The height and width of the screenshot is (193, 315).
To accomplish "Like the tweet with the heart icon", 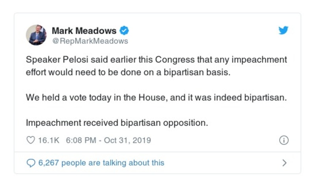I will pyautogui.click(x=30, y=140).
